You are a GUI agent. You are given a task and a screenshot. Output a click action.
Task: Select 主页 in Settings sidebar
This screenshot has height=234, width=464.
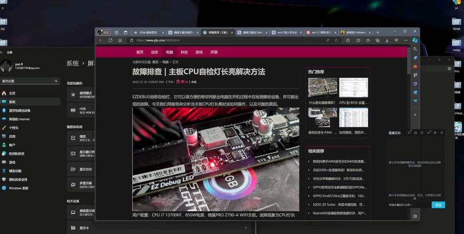coord(30,93)
